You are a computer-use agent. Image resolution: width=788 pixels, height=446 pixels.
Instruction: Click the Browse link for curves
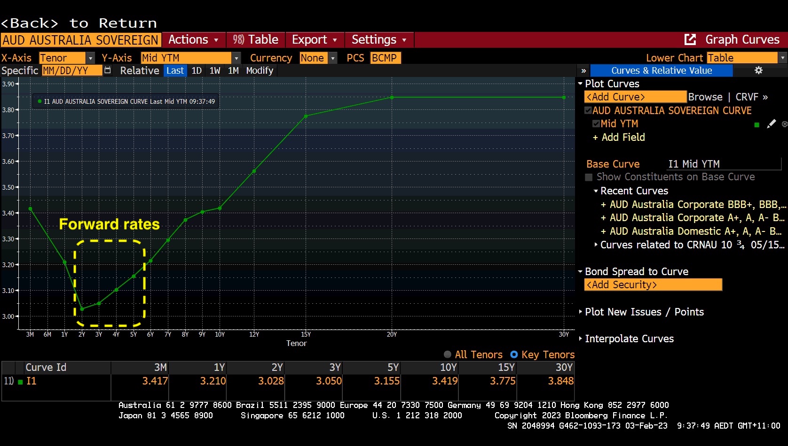coord(705,97)
